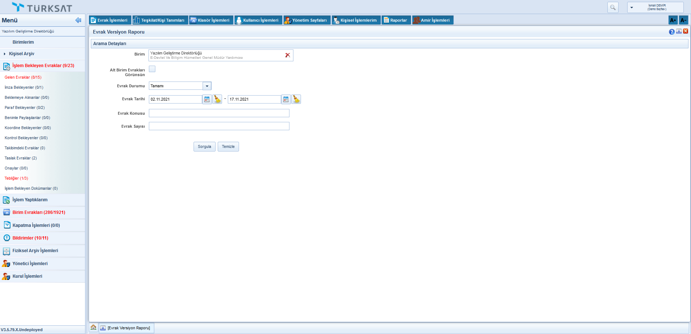Viewport: 691px width, 334px height.
Task: Click the end date field 17.11.2021
Action: tap(254, 99)
